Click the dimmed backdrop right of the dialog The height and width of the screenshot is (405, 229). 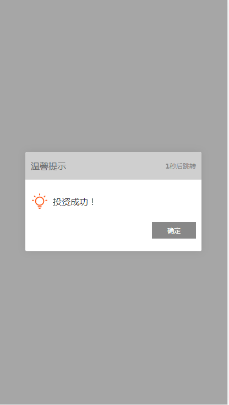(x=214, y=202)
